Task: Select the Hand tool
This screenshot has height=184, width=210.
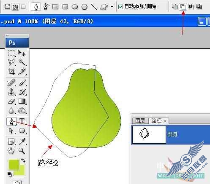Action: 11,151
